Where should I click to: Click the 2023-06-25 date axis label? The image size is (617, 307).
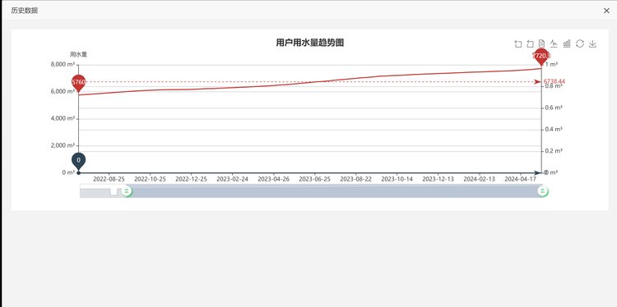pyautogui.click(x=314, y=179)
